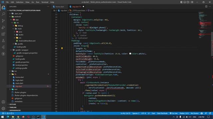213x119 pixels.
Task: Click the Split Editor icon
Action: pyautogui.click(x=206, y=7)
